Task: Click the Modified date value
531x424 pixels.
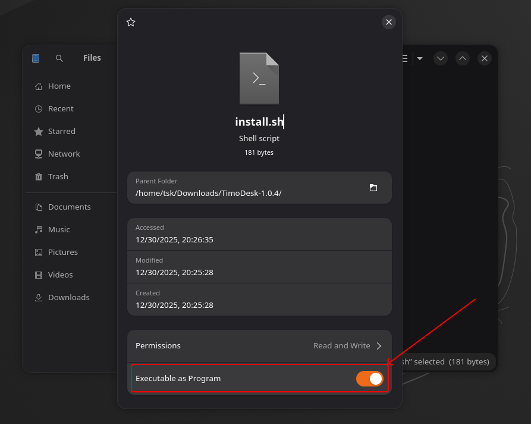Action: click(x=174, y=273)
